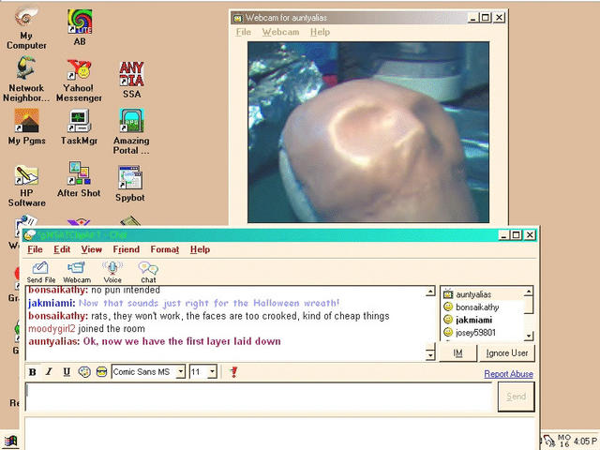Launch the After Shot shortcut
Screen dimensions: 600x450
[x=79, y=179]
